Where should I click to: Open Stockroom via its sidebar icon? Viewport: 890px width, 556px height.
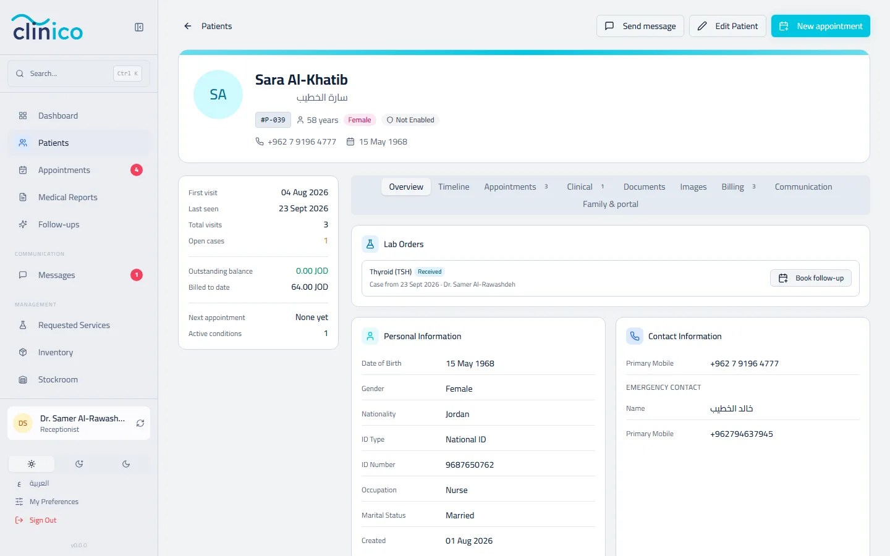coord(23,379)
